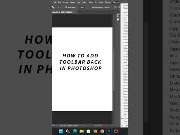Open the Filter menu
The image size is (180, 135).
pyautogui.click(x=91, y=2)
